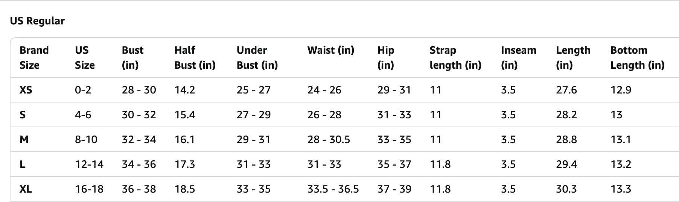Click US size 12-14 cell
This screenshot has width=679, height=202.
coord(89,164)
